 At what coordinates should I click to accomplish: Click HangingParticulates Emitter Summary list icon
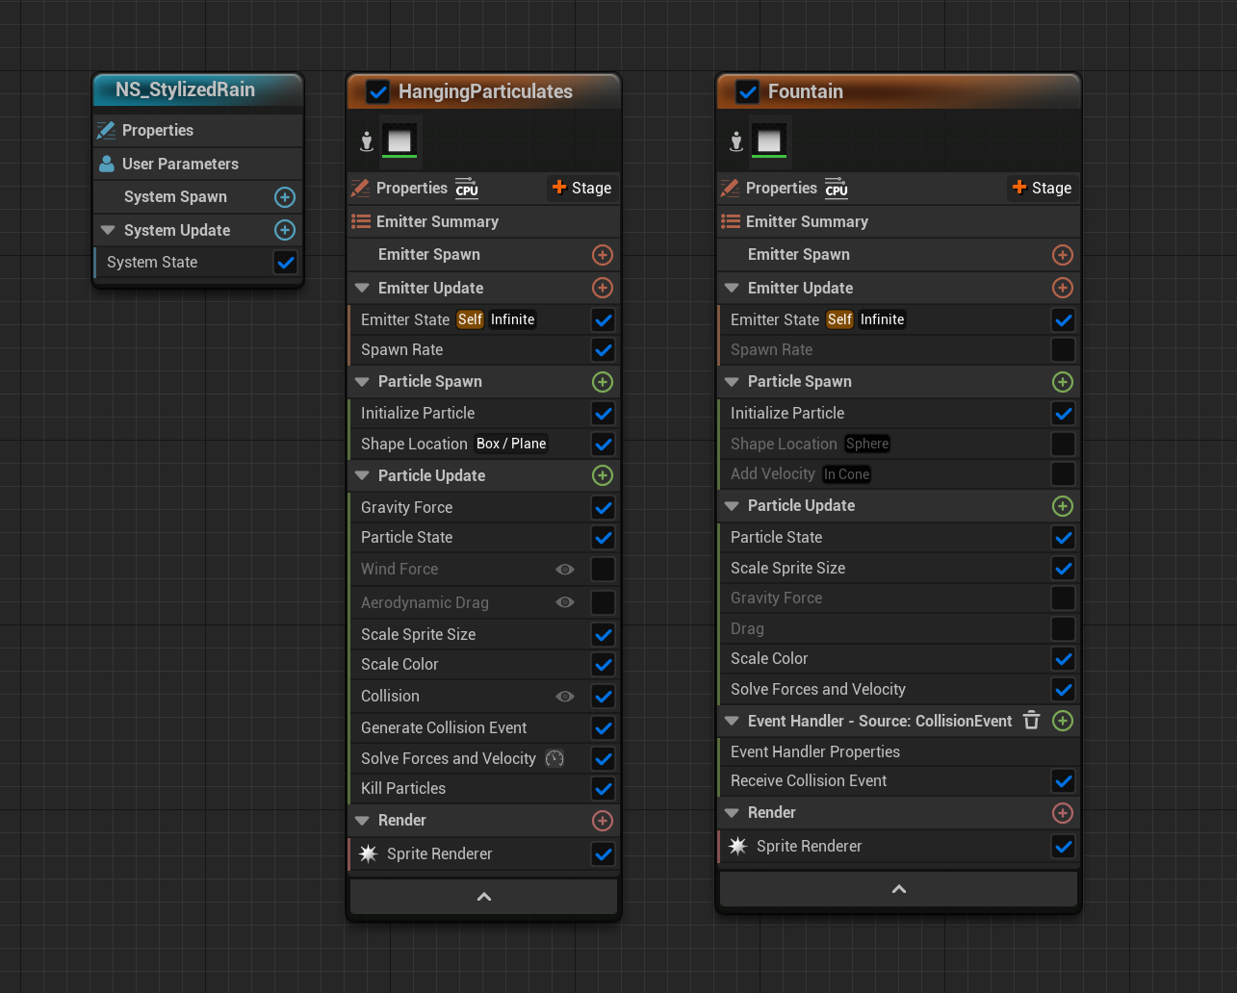(x=361, y=221)
